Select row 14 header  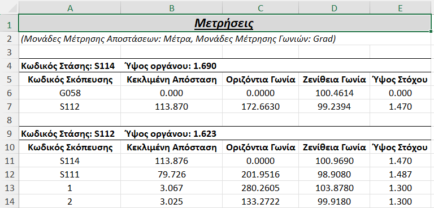[10, 201]
